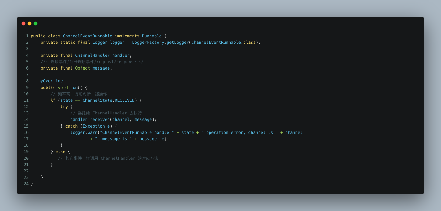Click the RECEIVED constant on line 11
The image size is (441, 211).
click(124, 100)
